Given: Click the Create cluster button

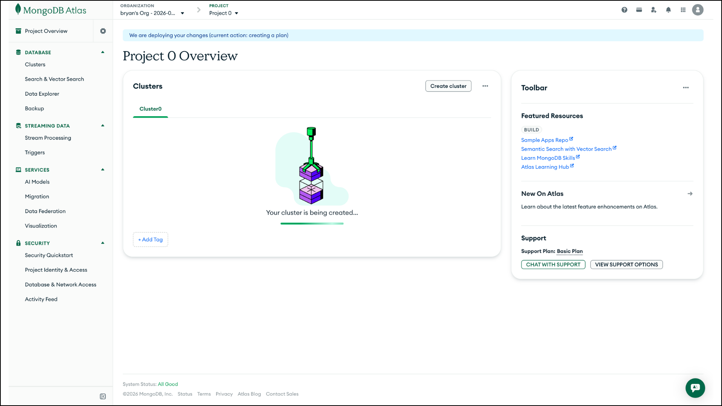Looking at the screenshot, I should point(448,86).
